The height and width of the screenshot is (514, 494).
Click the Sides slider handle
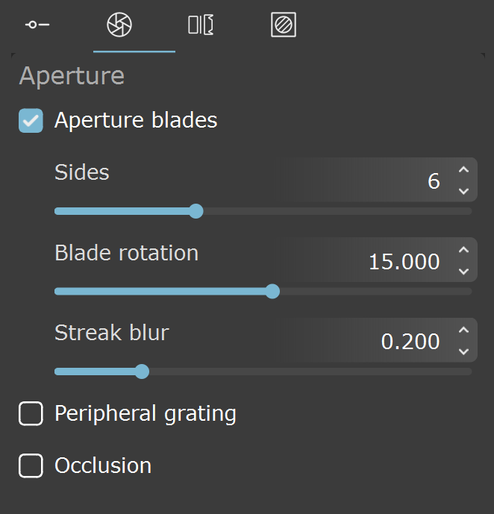196,211
